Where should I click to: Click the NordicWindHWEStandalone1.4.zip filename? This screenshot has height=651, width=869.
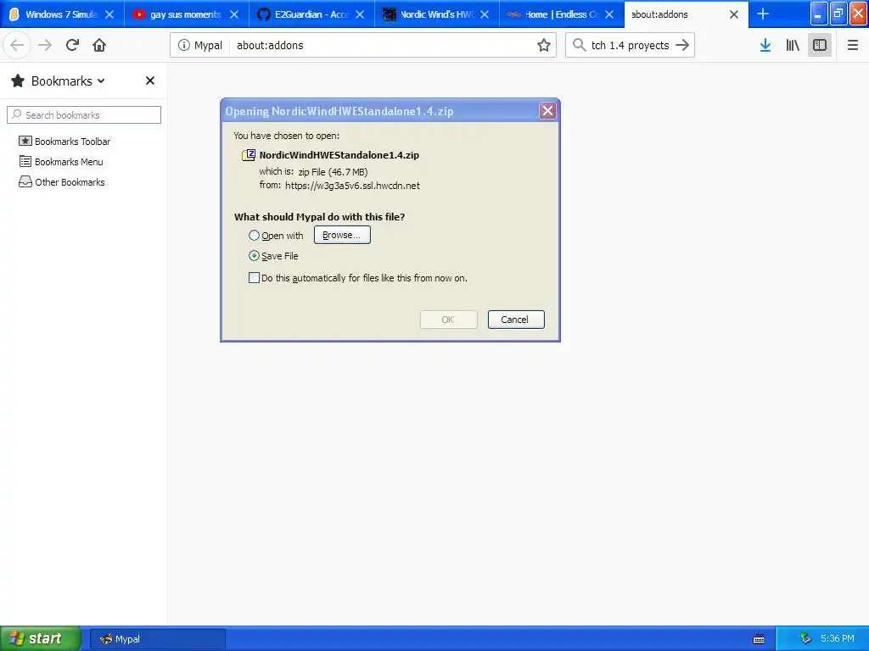tap(339, 155)
